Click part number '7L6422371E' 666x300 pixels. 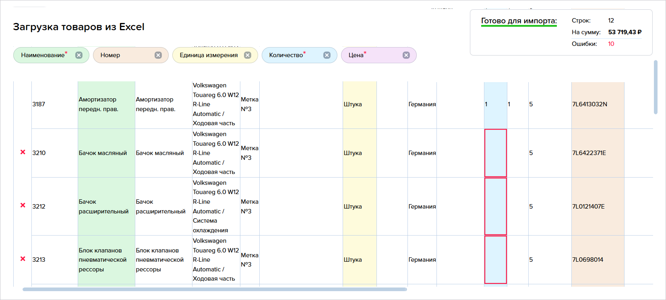click(x=589, y=153)
